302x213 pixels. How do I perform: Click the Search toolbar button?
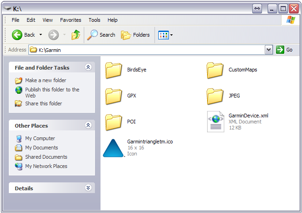coord(101,35)
